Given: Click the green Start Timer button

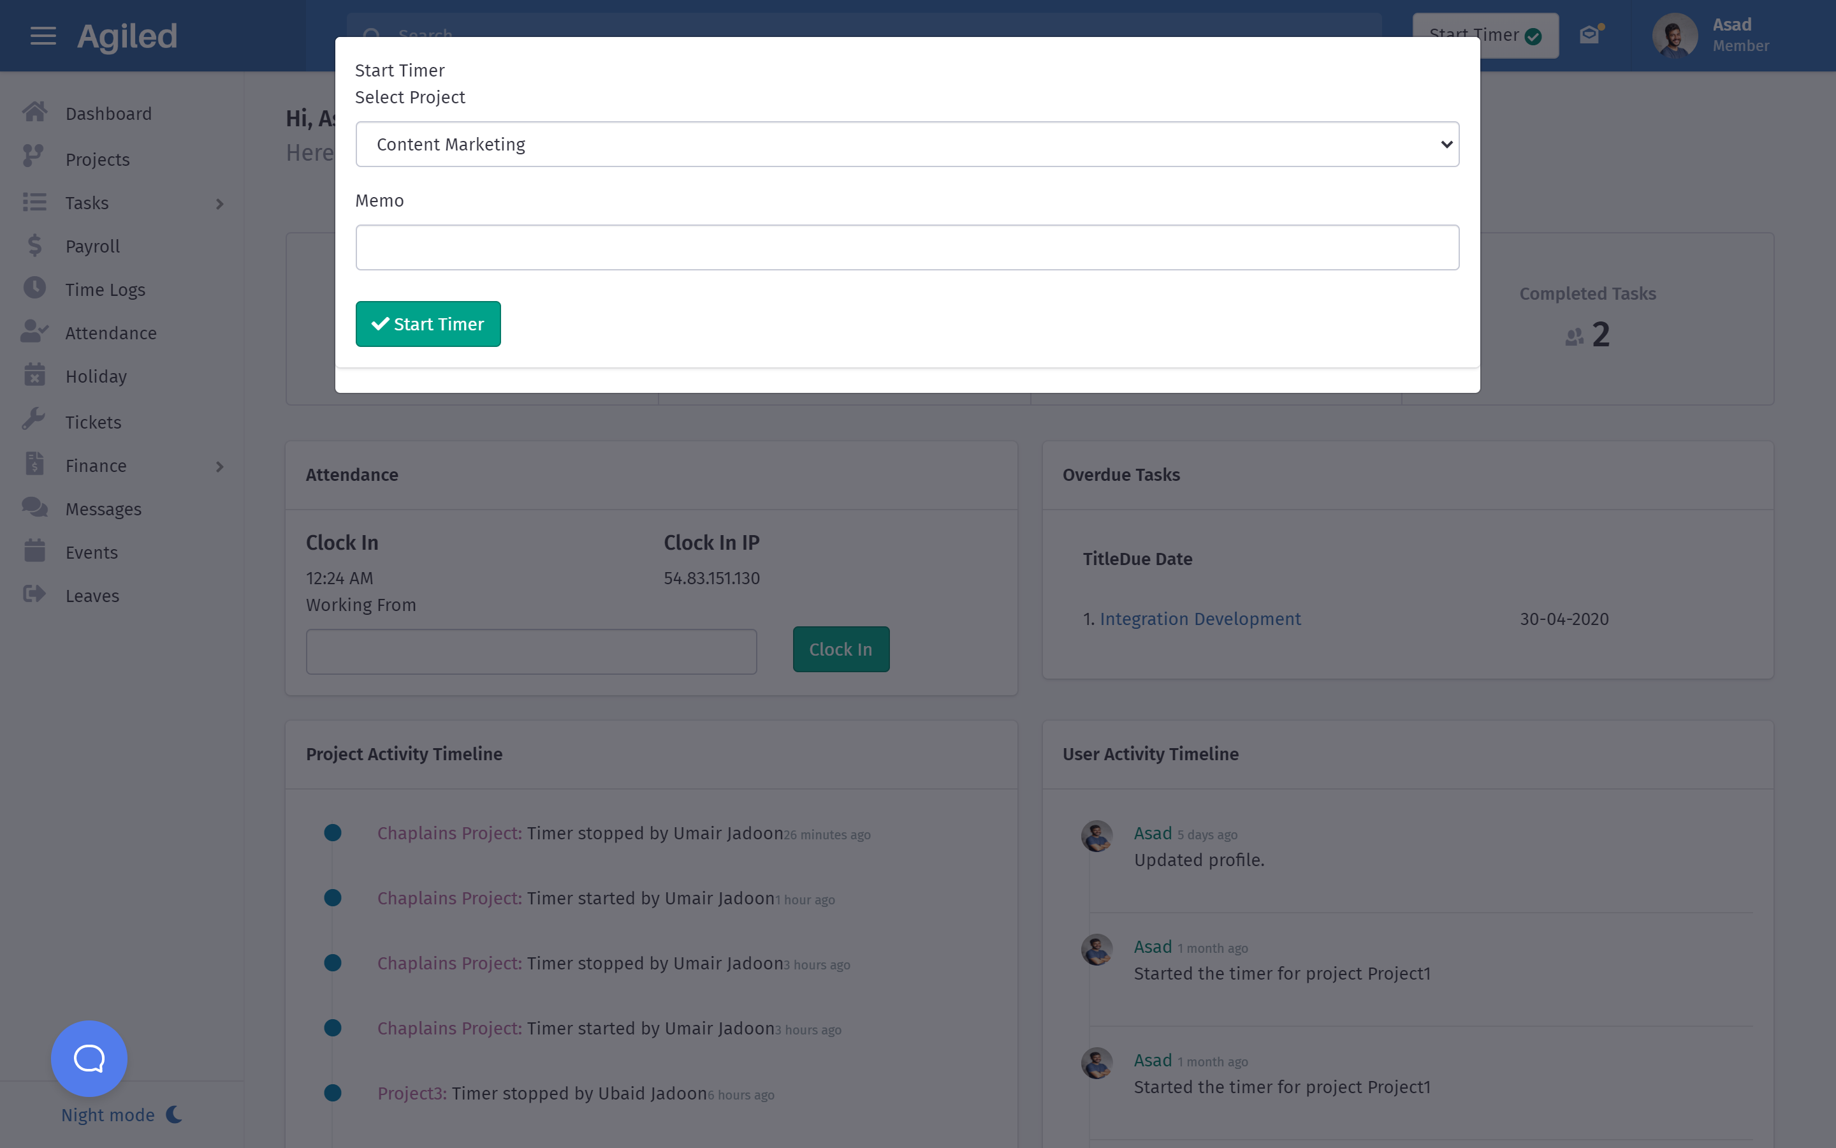Looking at the screenshot, I should 428,324.
